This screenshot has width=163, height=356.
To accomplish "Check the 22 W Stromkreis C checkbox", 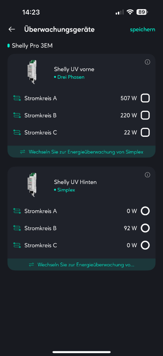I will (145, 133).
